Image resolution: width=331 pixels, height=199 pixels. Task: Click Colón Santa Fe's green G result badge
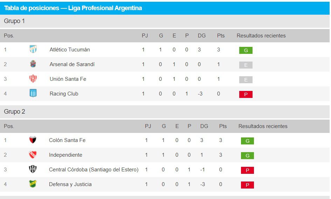coord(247,141)
